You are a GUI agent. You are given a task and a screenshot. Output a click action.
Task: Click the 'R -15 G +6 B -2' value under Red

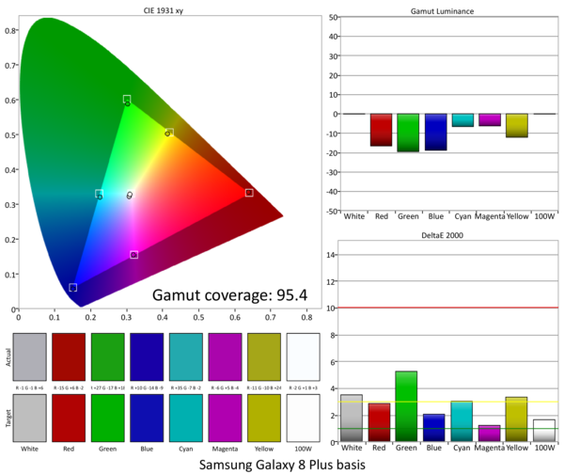pos(69,388)
